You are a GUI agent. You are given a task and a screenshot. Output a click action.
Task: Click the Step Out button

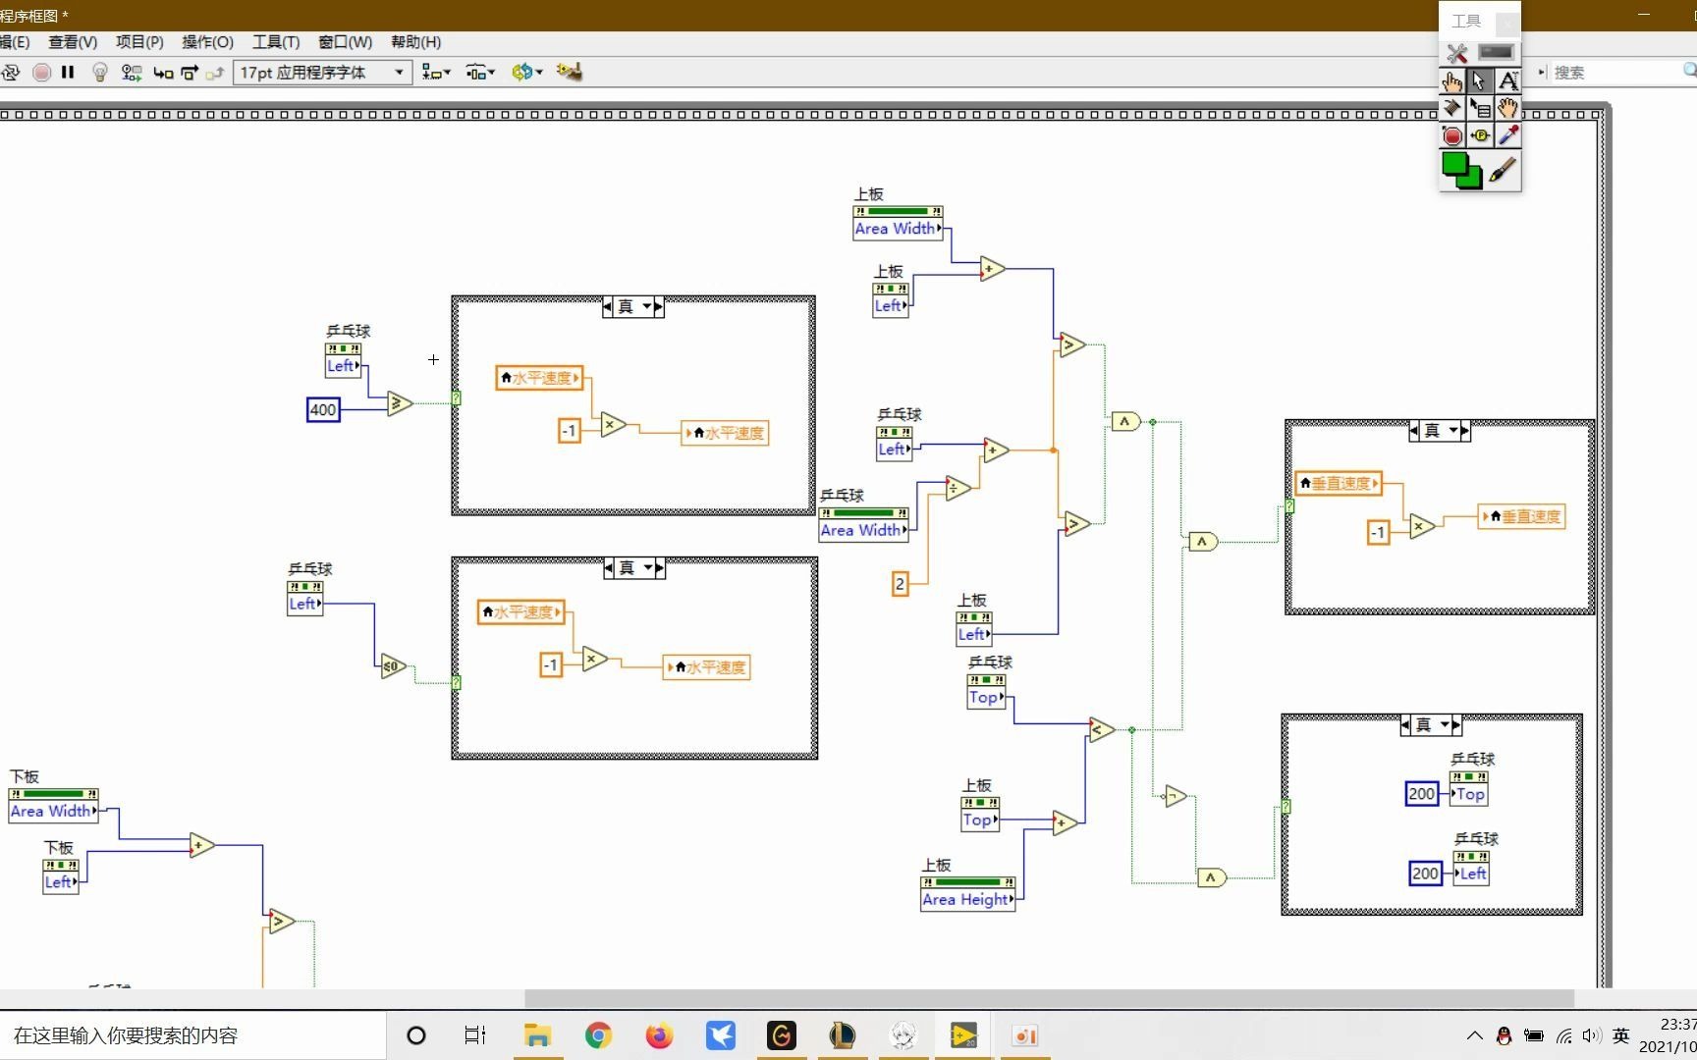tap(215, 72)
